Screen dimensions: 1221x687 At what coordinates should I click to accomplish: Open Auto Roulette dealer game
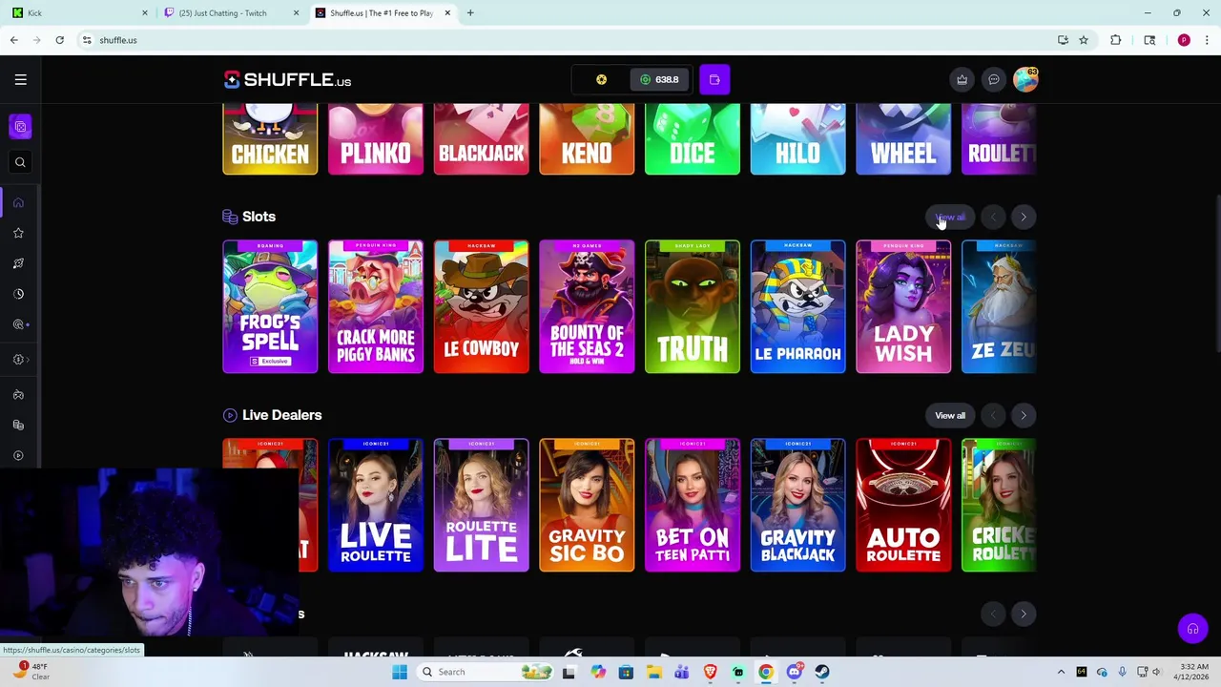point(903,505)
